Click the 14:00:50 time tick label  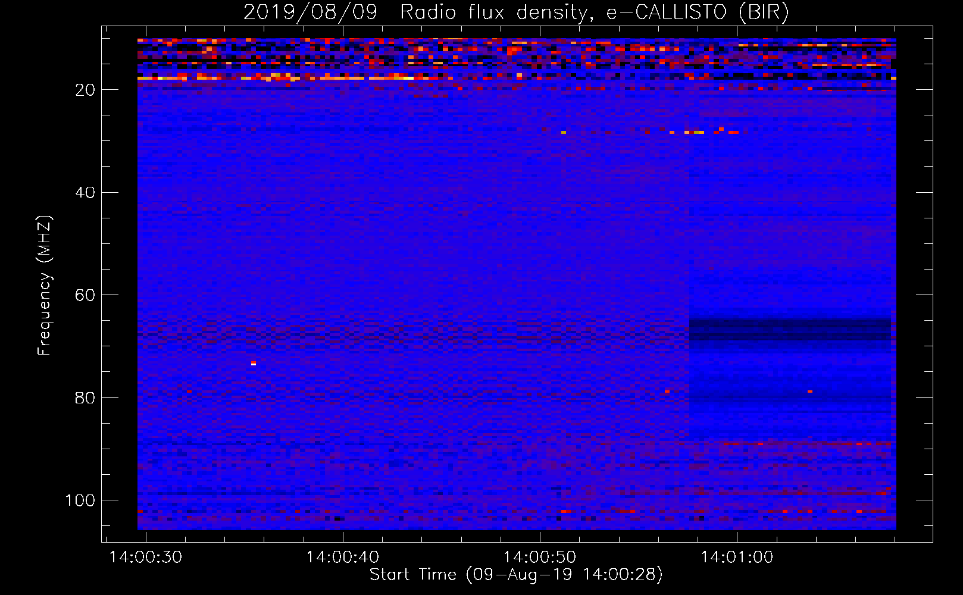coord(540,557)
